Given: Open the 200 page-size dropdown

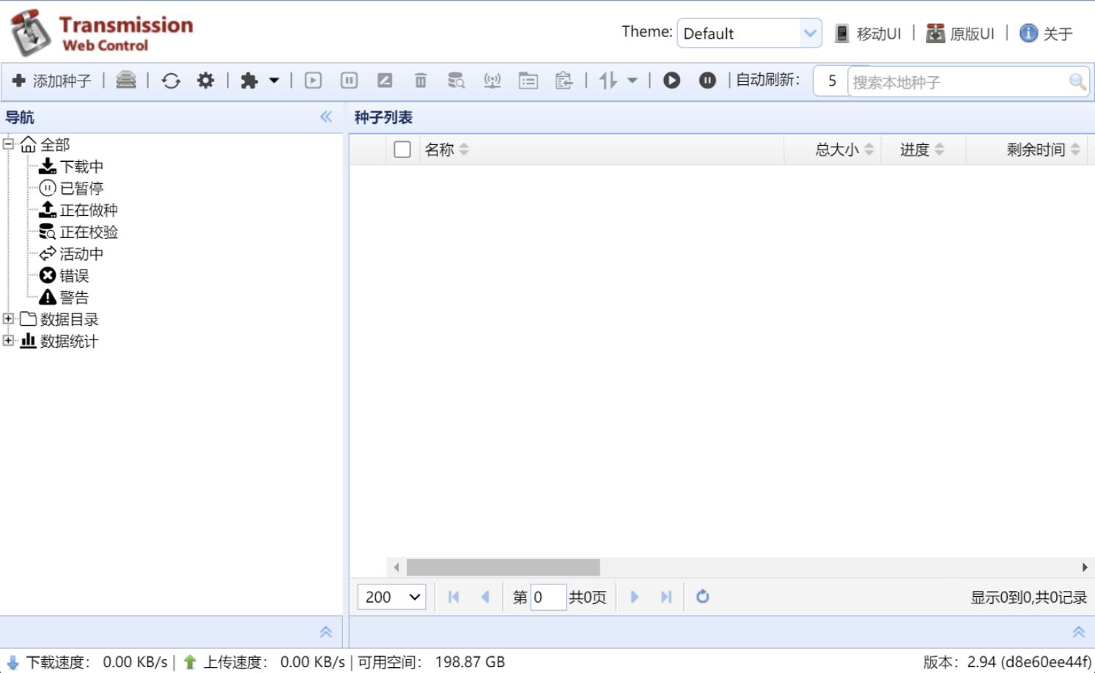Looking at the screenshot, I should [391, 597].
